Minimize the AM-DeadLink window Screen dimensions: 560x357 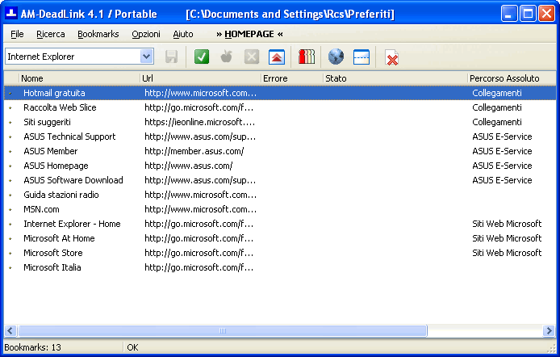click(509, 14)
